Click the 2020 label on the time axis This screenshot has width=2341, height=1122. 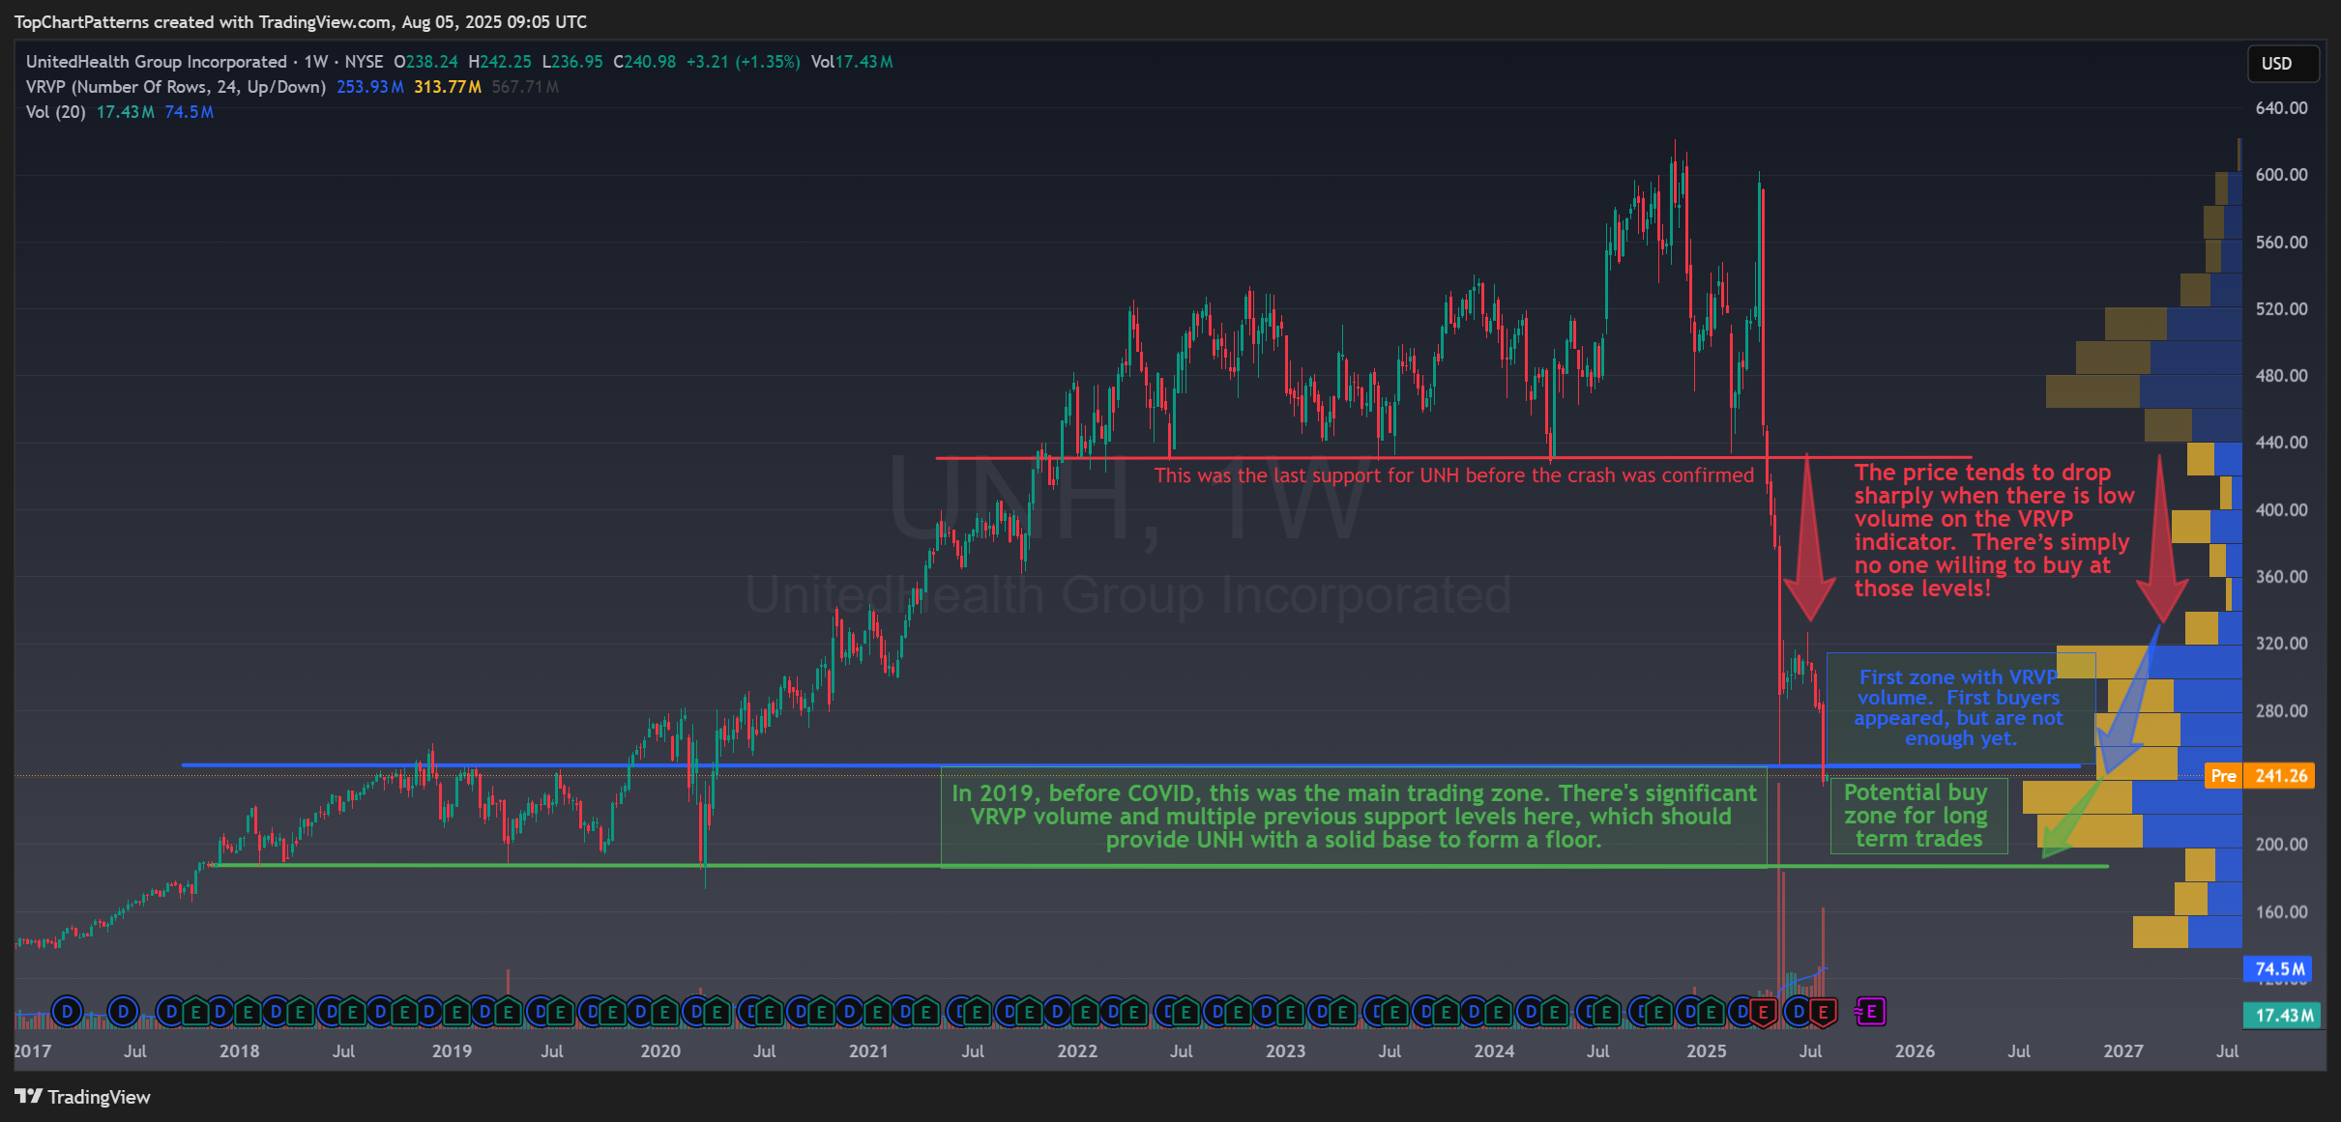click(x=660, y=1051)
